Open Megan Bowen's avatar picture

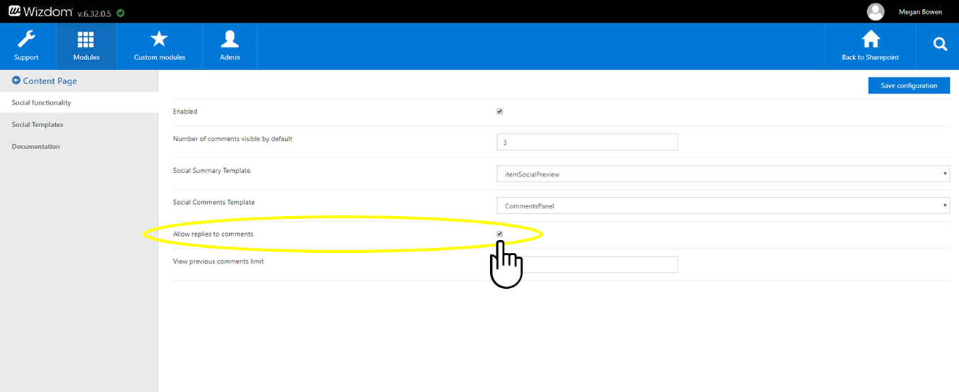(x=876, y=11)
